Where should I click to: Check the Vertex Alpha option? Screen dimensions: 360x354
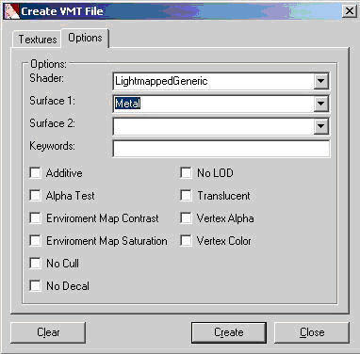point(186,218)
